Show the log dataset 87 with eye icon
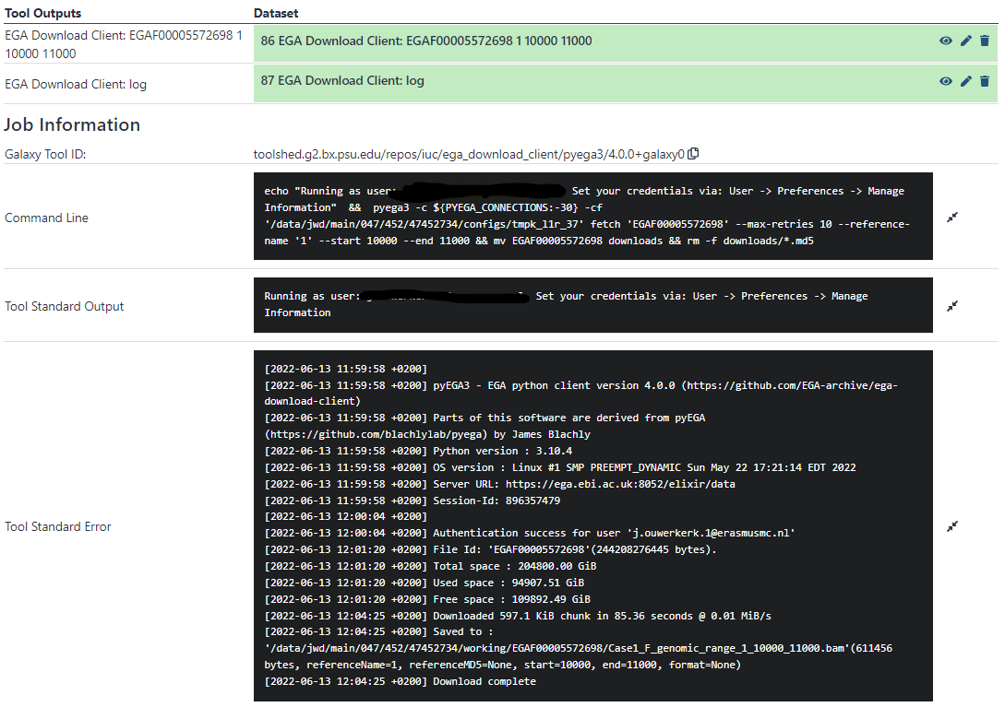Screen dimensions: 1005x707 point(945,81)
